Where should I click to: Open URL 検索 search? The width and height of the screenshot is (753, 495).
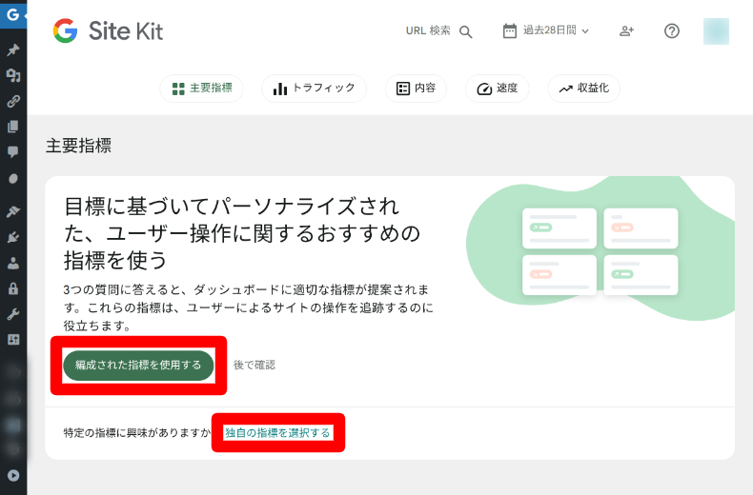click(438, 31)
